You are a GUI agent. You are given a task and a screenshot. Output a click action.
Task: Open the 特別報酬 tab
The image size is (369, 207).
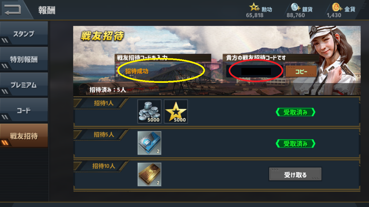[x=24, y=59]
